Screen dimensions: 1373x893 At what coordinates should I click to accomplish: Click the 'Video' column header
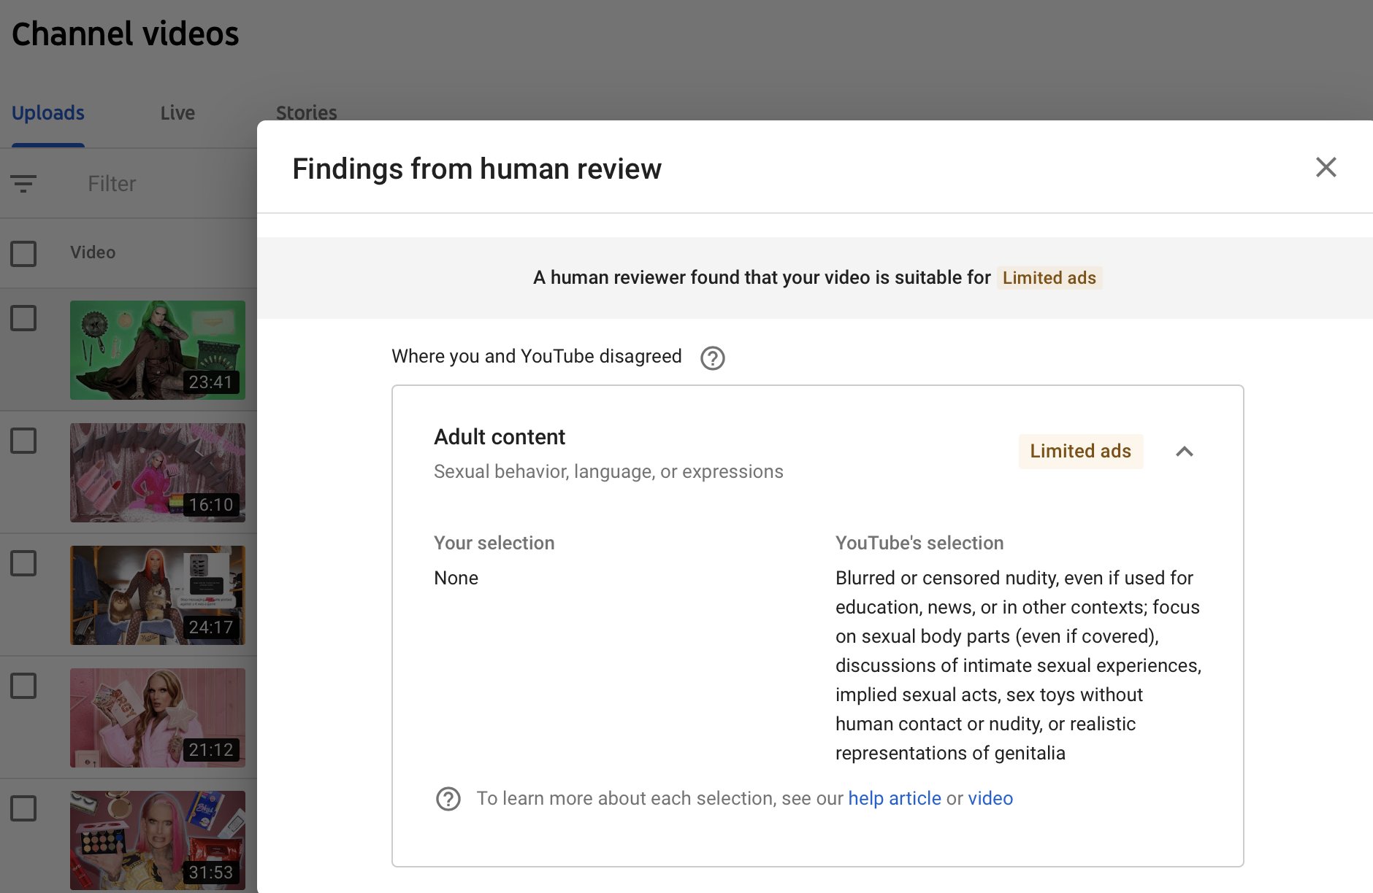(93, 252)
